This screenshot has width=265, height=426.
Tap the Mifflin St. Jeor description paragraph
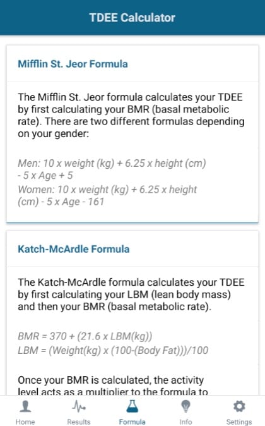click(131, 115)
